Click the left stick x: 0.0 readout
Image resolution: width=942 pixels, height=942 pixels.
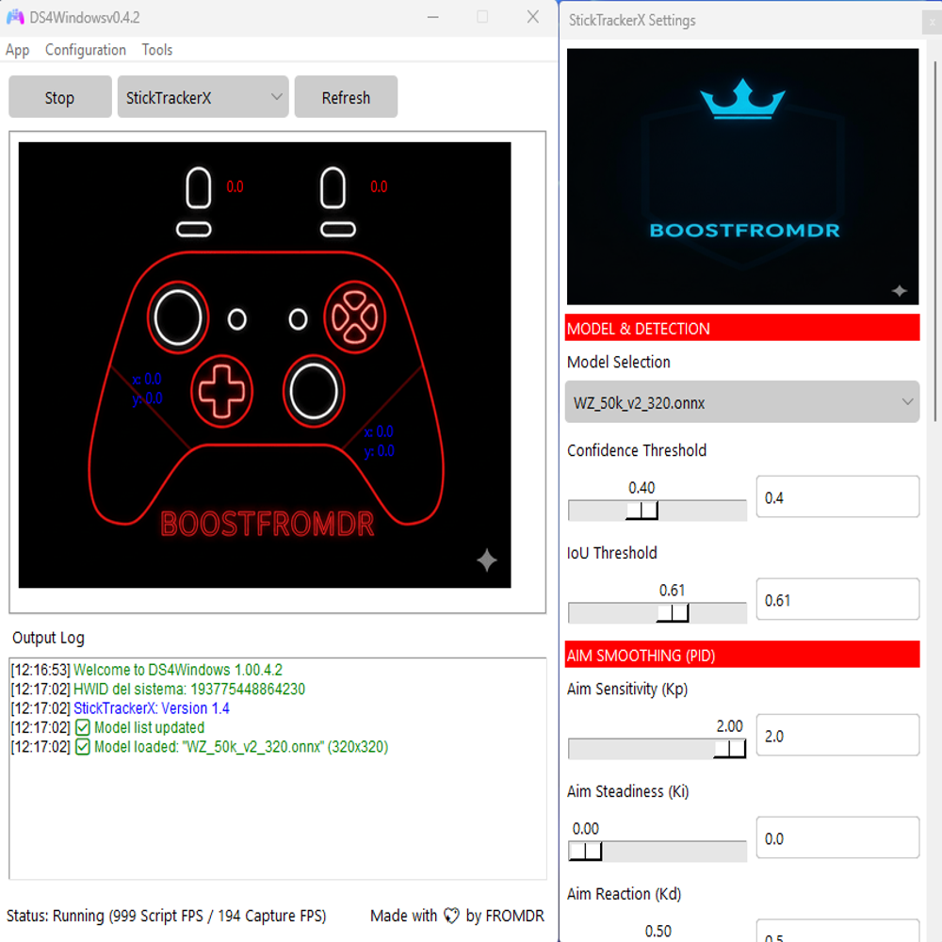(147, 379)
